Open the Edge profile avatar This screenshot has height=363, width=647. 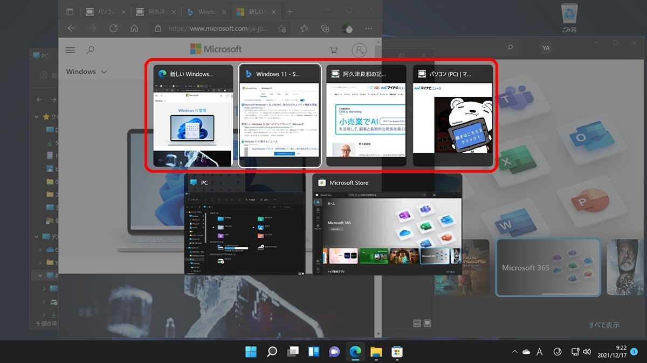point(348,29)
